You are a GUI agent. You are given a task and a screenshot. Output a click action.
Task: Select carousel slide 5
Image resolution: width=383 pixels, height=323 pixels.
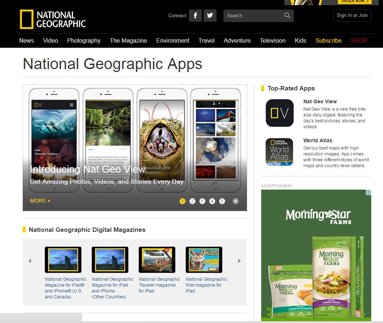(x=222, y=201)
